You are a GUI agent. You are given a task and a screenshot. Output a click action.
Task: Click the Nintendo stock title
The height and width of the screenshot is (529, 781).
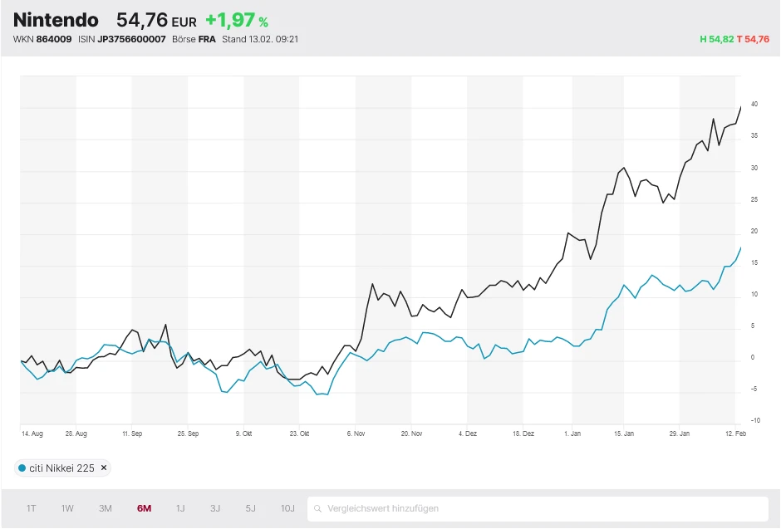pyautogui.click(x=56, y=20)
